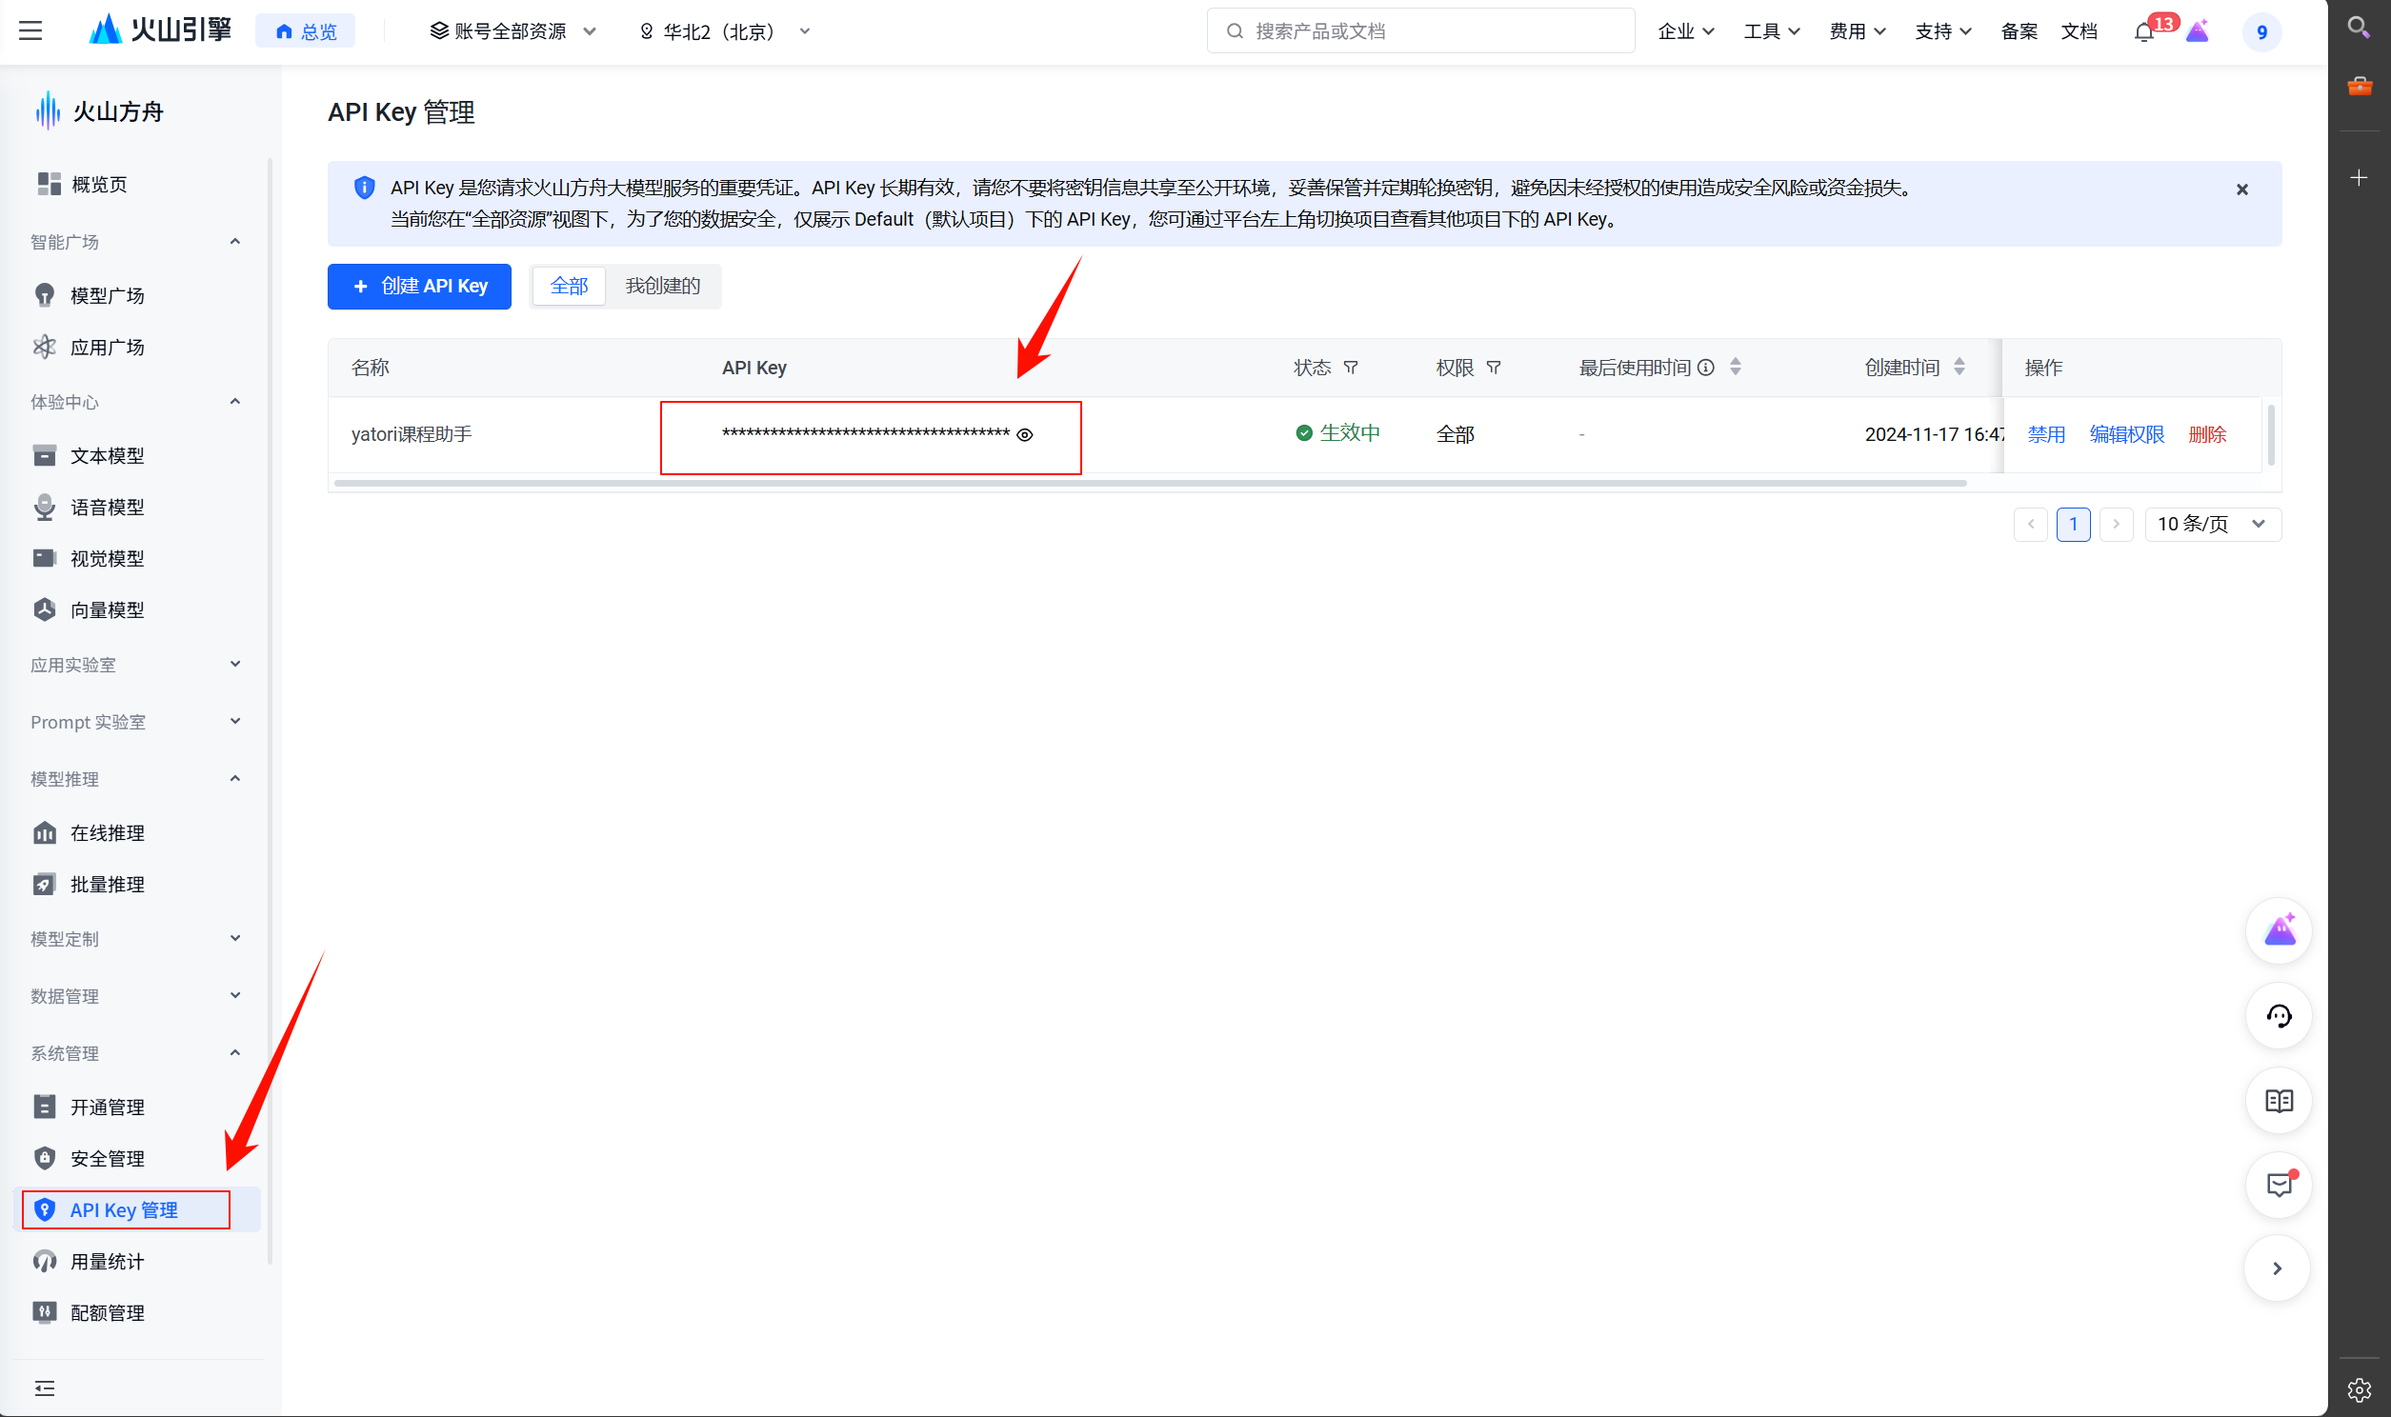Collapse the sidebar with bottom icon

pos(44,1387)
